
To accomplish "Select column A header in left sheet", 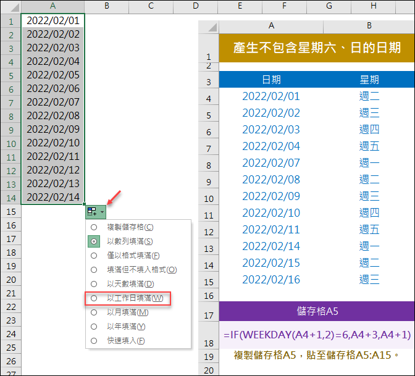I will point(52,6).
